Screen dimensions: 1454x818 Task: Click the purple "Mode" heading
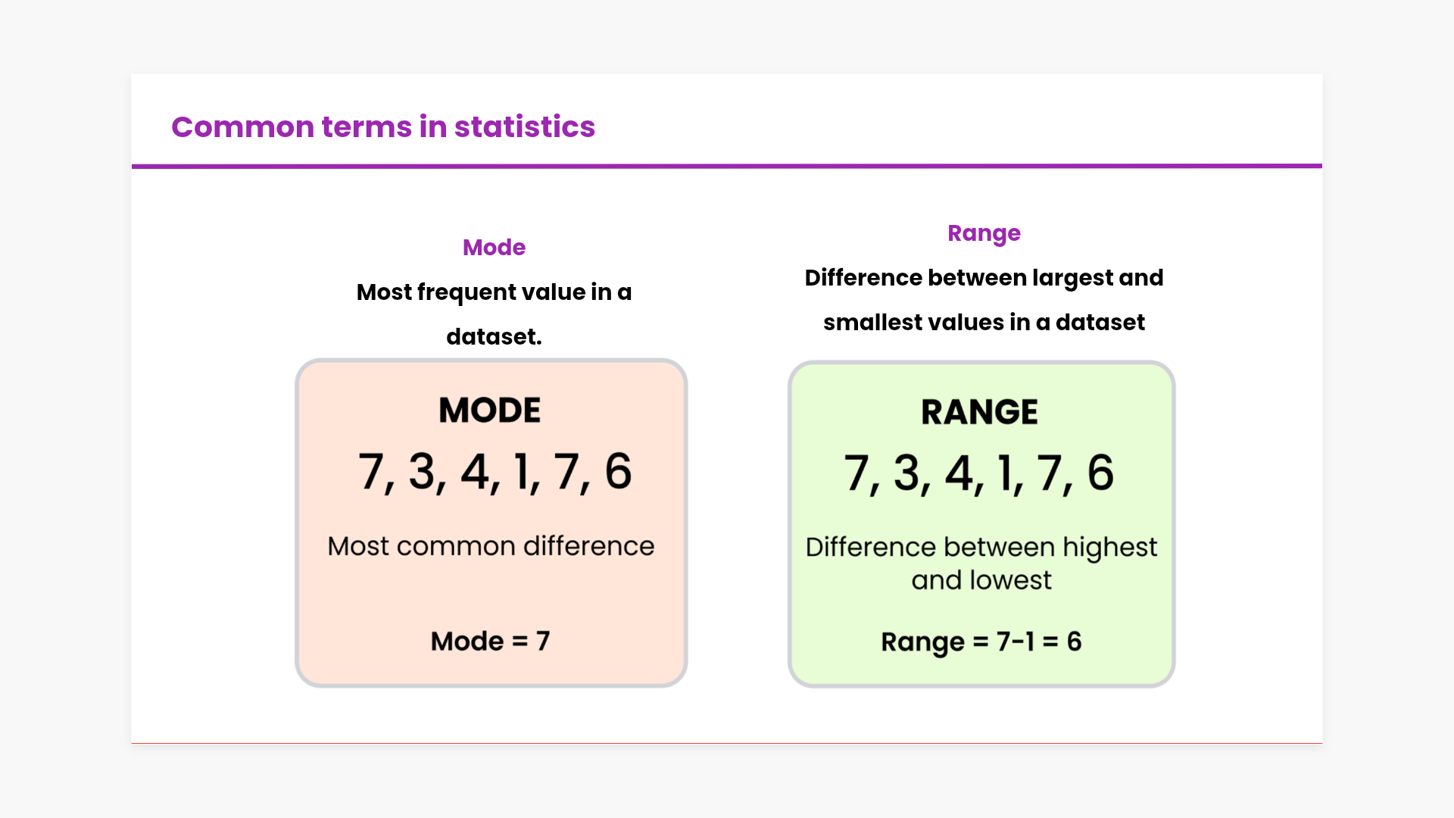point(494,248)
